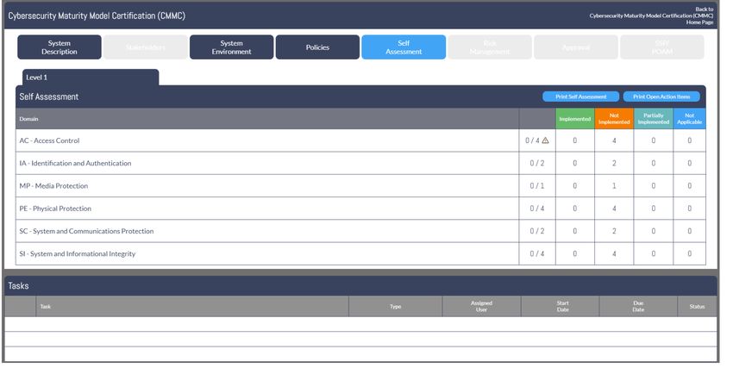
Task: Click Not Implemented count 4 for System and Informational Integrity
Action: point(614,253)
